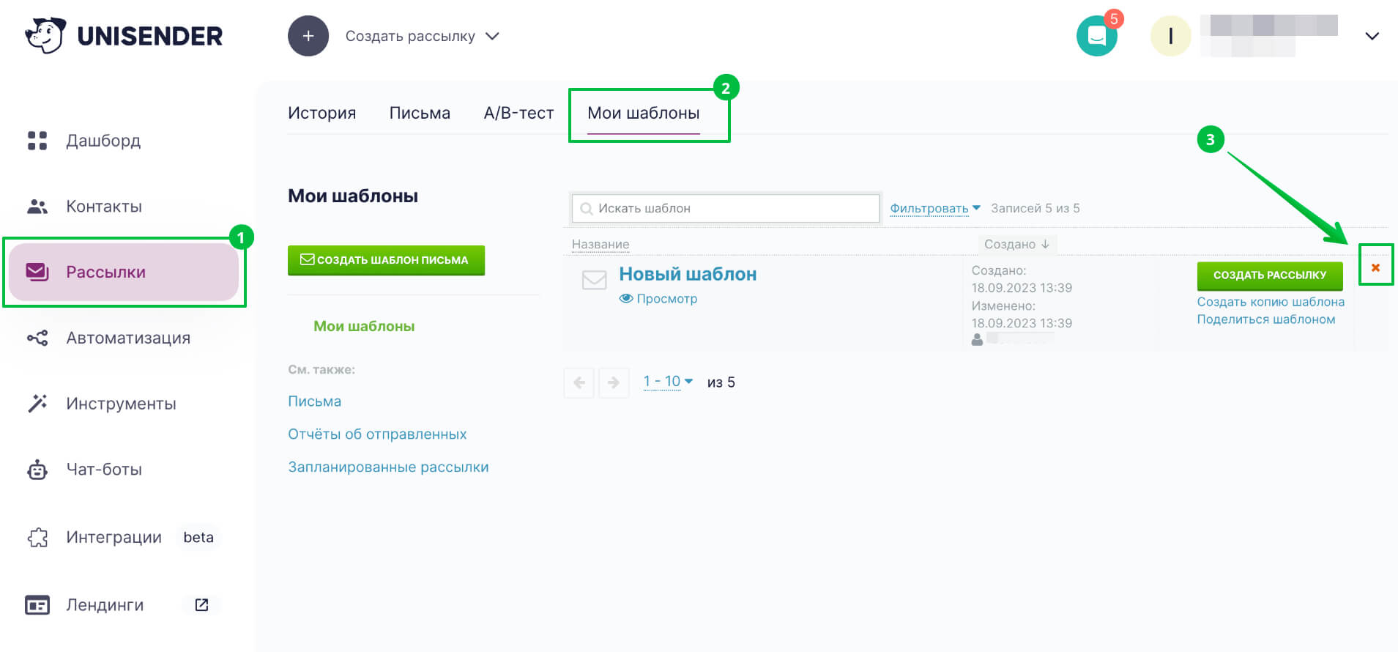The width and height of the screenshot is (1398, 652).
Task: Click the green Создать рассылку button
Action: (1270, 275)
